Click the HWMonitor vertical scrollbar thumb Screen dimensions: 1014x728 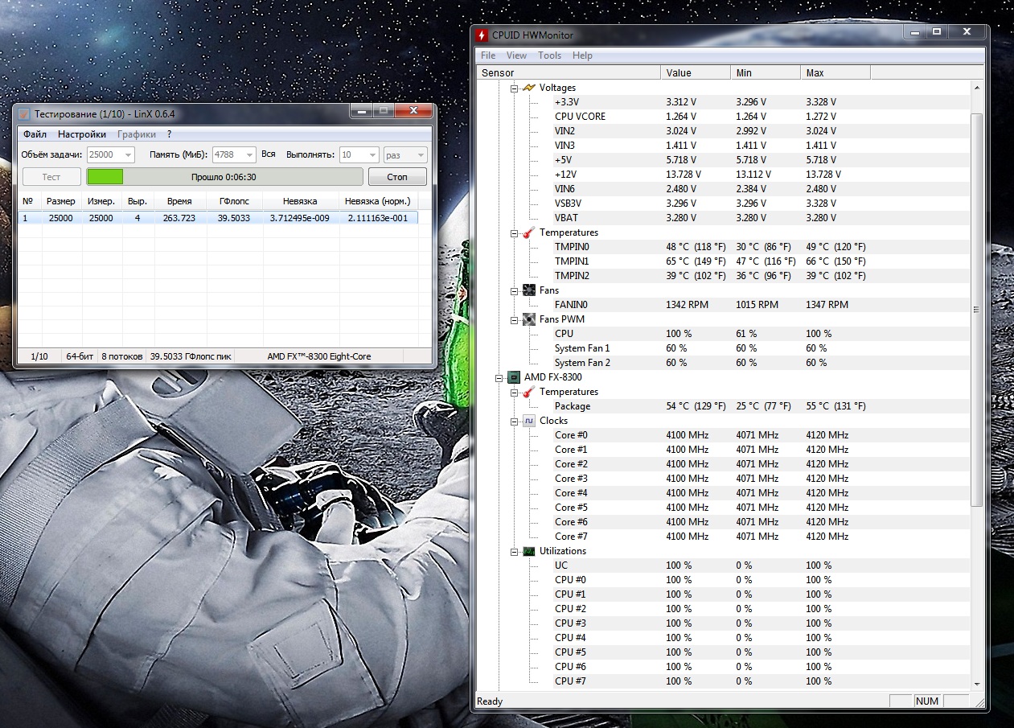(x=977, y=310)
